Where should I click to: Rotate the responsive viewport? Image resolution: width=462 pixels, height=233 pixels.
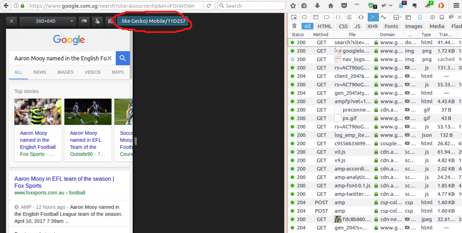tap(84, 21)
